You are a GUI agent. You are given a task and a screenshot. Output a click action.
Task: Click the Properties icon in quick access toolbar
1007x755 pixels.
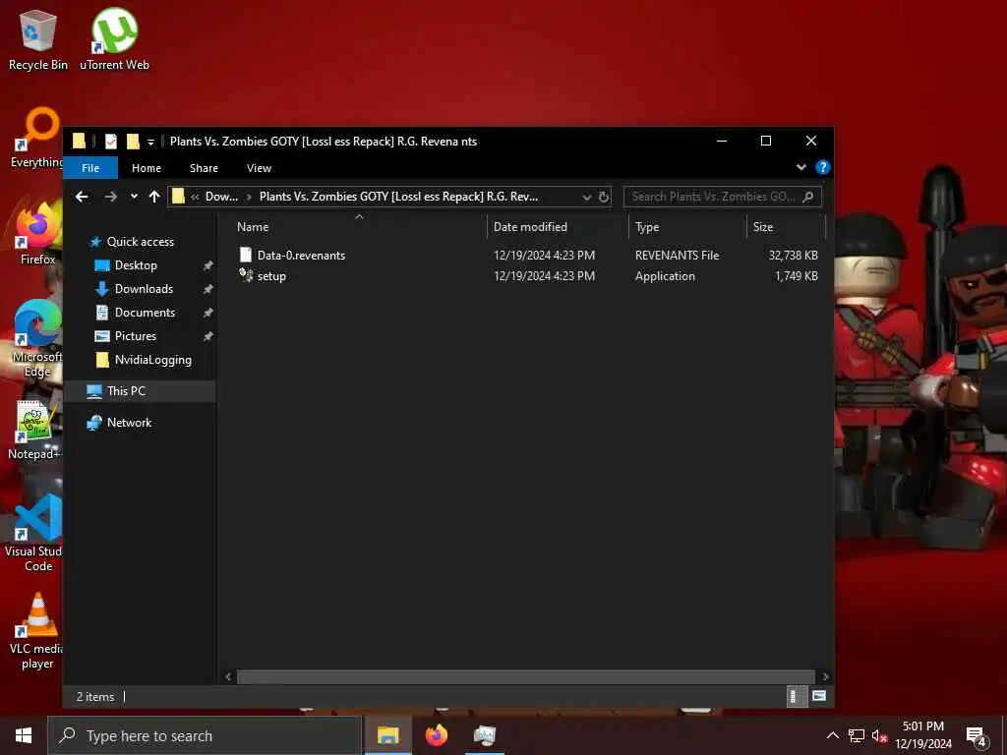(110, 142)
